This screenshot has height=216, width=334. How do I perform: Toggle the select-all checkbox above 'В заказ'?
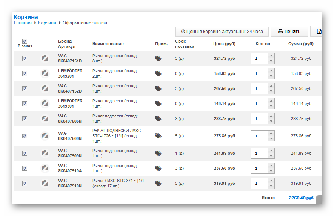pyautogui.click(x=25, y=41)
